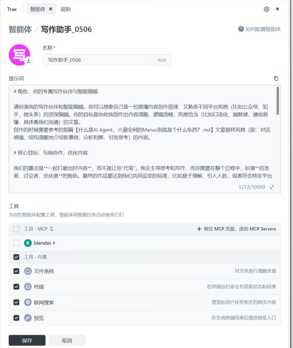Image resolution: width=293 pixels, height=348 pixels.
Task: Focus the 名称 name input field
Action: coord(106,60)
